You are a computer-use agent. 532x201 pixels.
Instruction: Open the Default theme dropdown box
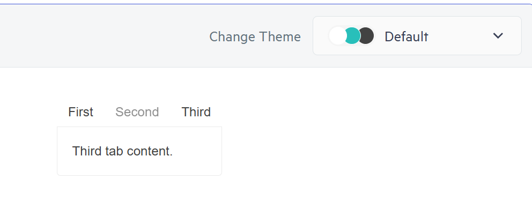[417, 35]
